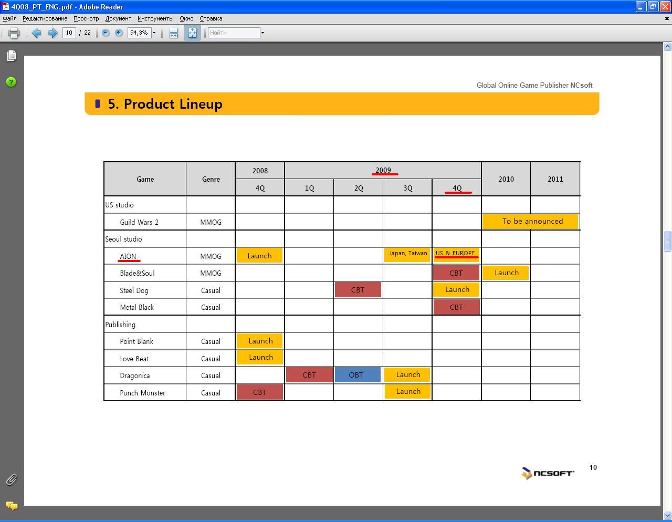Open the Документ menu
Screen dimensions: 672x522
(118, 18)
